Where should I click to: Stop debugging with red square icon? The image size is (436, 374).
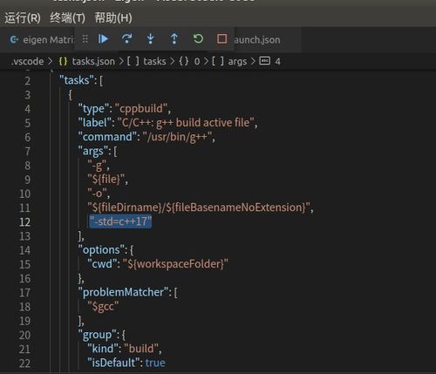pos(221,38)
